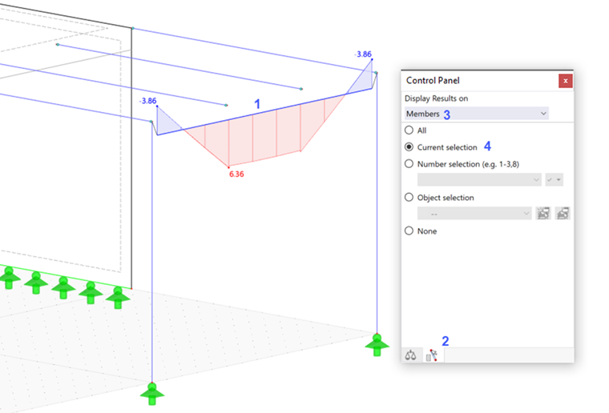This screenshot has width=609, height=413.
Task: Open the Display Results on Members dropdown
Action: (x=476, y=114)
